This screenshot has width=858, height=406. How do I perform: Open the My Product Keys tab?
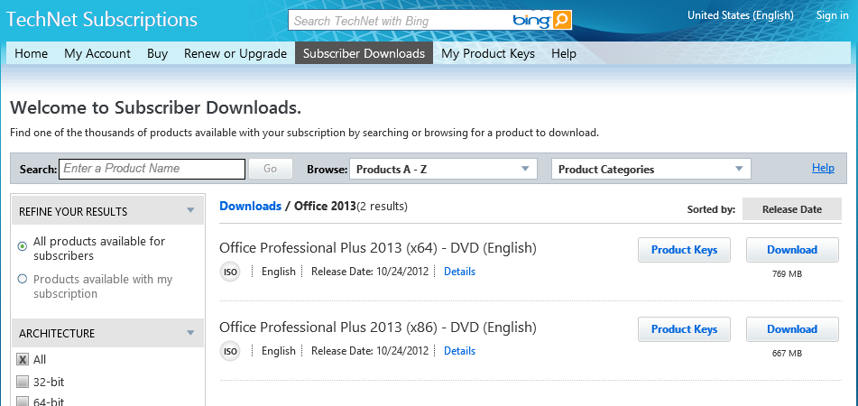click(487, 53)
